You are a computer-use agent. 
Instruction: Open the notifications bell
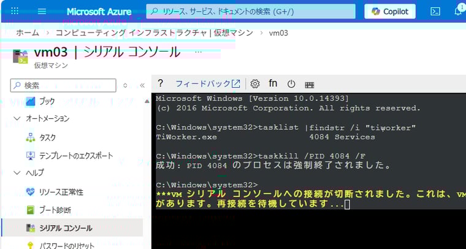459,10
